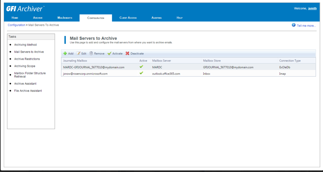323x172 pixels.
Task: Click the Remove trash bin icon
Action: click(91, 53)
